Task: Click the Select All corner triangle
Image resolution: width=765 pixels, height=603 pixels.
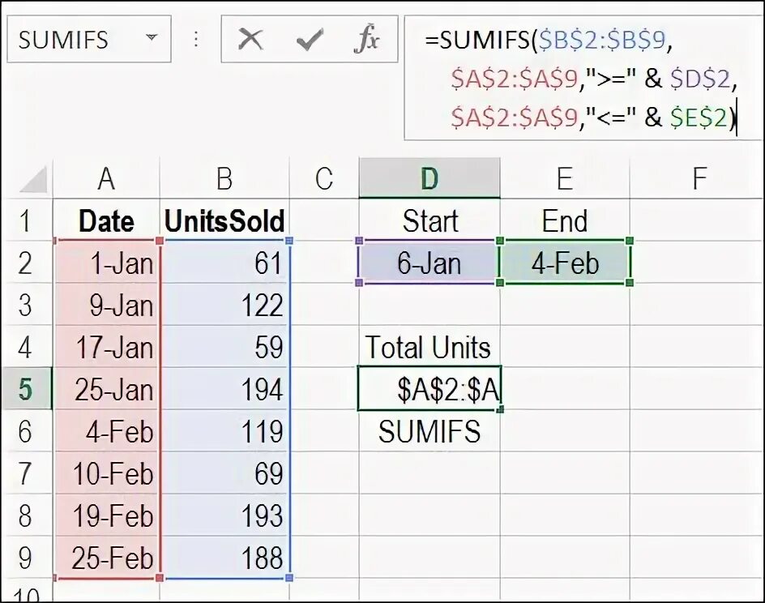Action: pyautogui.click(x=34, y=178)
